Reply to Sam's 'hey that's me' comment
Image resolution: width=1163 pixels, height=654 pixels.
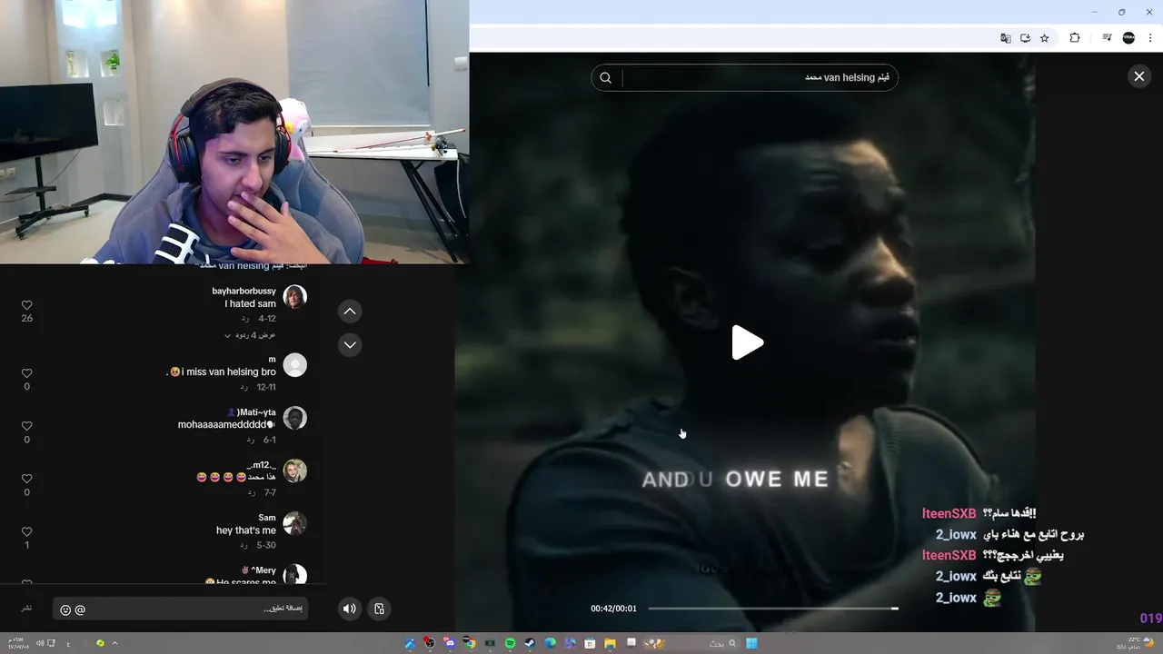[244, 545]
